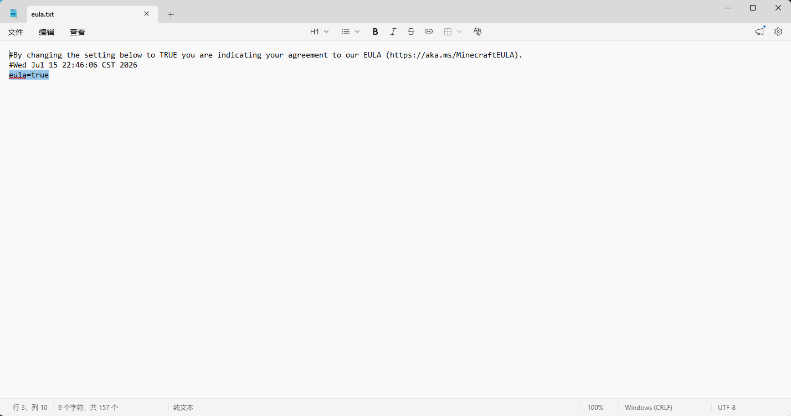Viewport: 791px width, 416px height.
Task: Open the table insert dropdown
Action: [453, 32]
